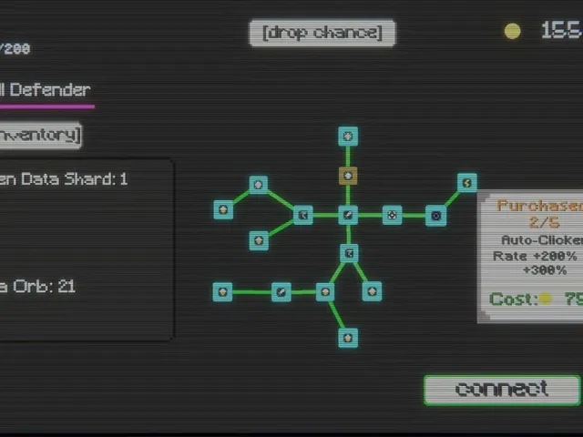Choose the crosshair target node right of center

tap(392, 215)
